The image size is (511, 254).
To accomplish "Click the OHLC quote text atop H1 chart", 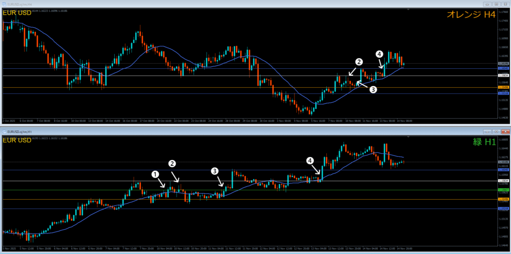I will pos(50,138).
